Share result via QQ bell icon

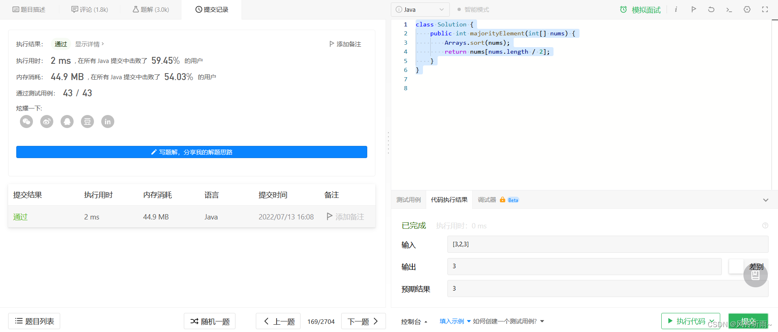tap(67, 122)
